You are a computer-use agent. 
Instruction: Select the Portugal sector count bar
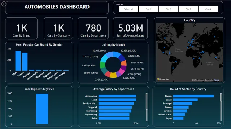pyautogui.click(x=183, y=104)
